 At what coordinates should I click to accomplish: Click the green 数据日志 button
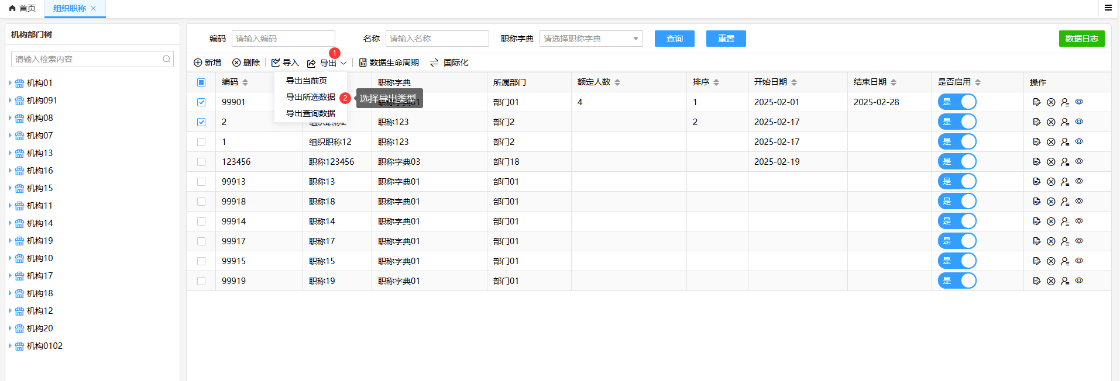coord(1081,39)
